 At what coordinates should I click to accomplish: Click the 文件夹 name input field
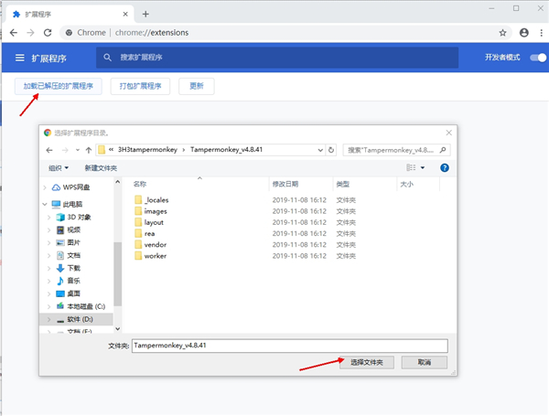click(288, 346)
